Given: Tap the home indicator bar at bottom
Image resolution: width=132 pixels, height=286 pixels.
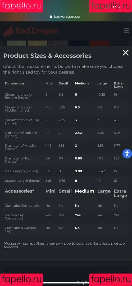Looking at the screenshot, I should coord(66,283).
